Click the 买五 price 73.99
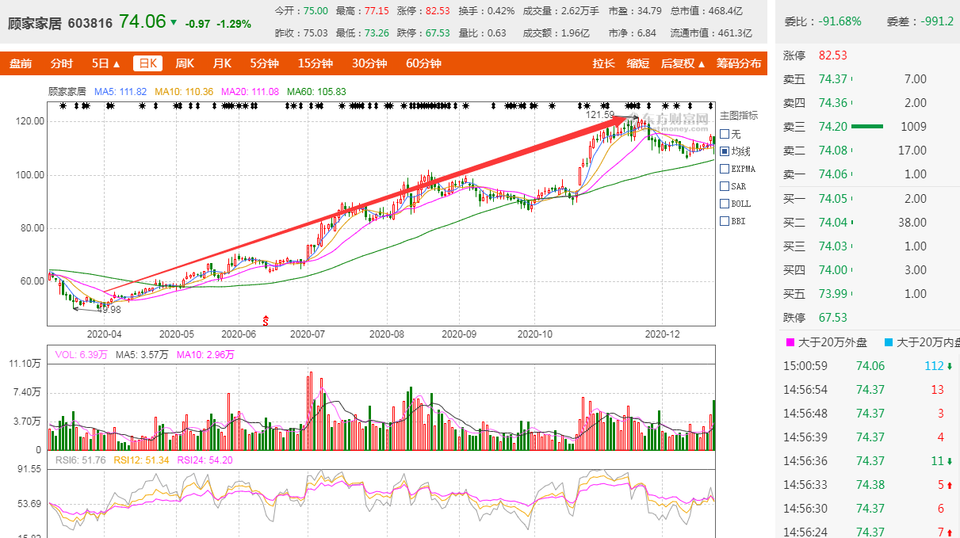The width and height of the screenshot is (960, 538). pos(833,294)
